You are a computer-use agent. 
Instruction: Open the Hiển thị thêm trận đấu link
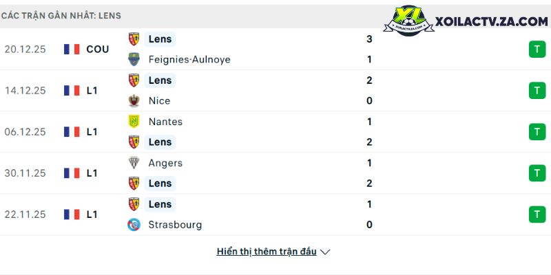coord(267,252)
